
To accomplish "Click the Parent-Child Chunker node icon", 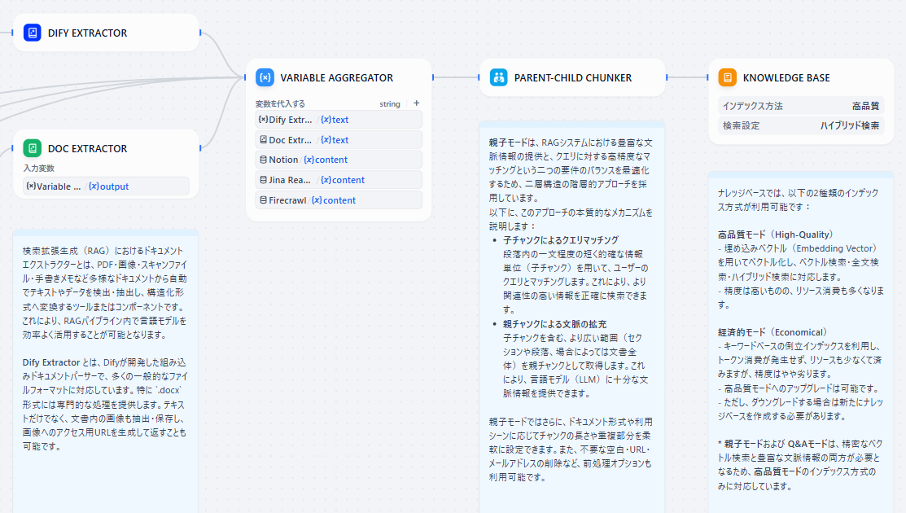I will pos(498,78).
